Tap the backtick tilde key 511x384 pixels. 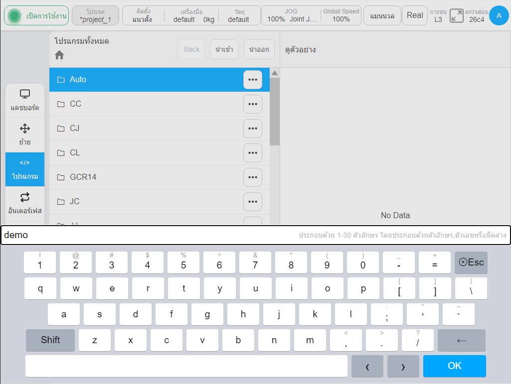pyautogui.click(x=459, y=314)
